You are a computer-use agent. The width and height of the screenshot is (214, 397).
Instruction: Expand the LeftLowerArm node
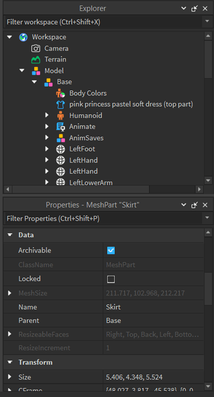click(46, 182)
